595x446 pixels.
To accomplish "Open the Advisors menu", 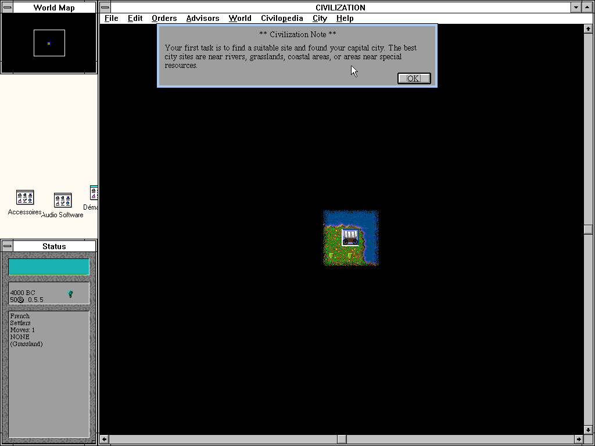I will click(203, 18).
